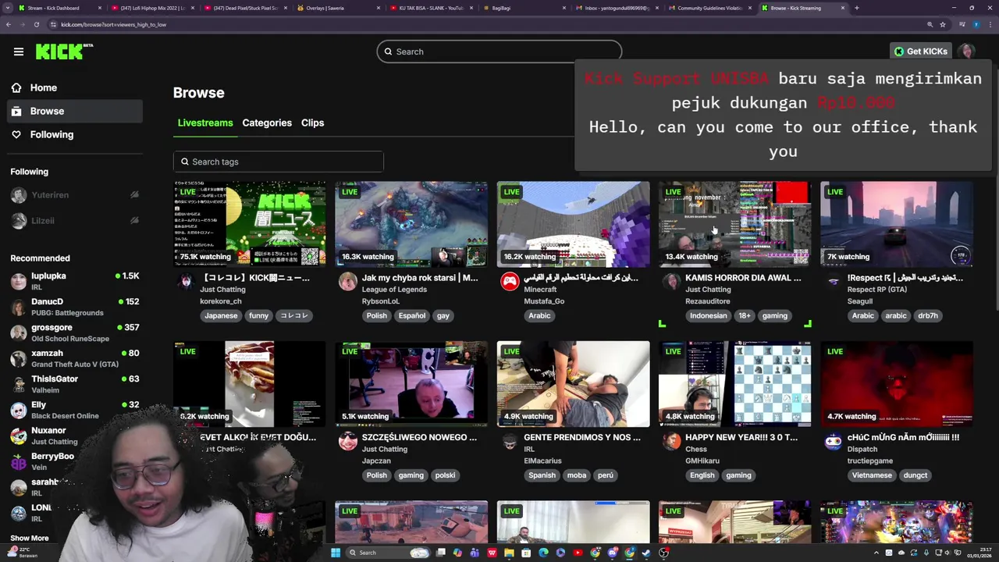Viewport: 999px width, 562px height.
Task: Switch to the Categories tab
Action: tap(267, 123)
